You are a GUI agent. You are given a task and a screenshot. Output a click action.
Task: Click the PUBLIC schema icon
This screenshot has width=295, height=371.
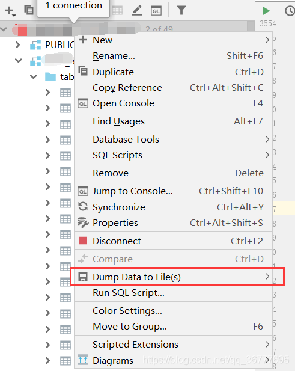(x=35, y=44)
